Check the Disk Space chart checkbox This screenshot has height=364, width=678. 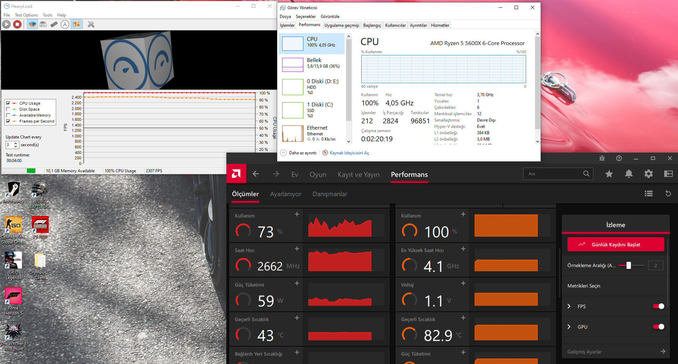click(x=8, y=109)
